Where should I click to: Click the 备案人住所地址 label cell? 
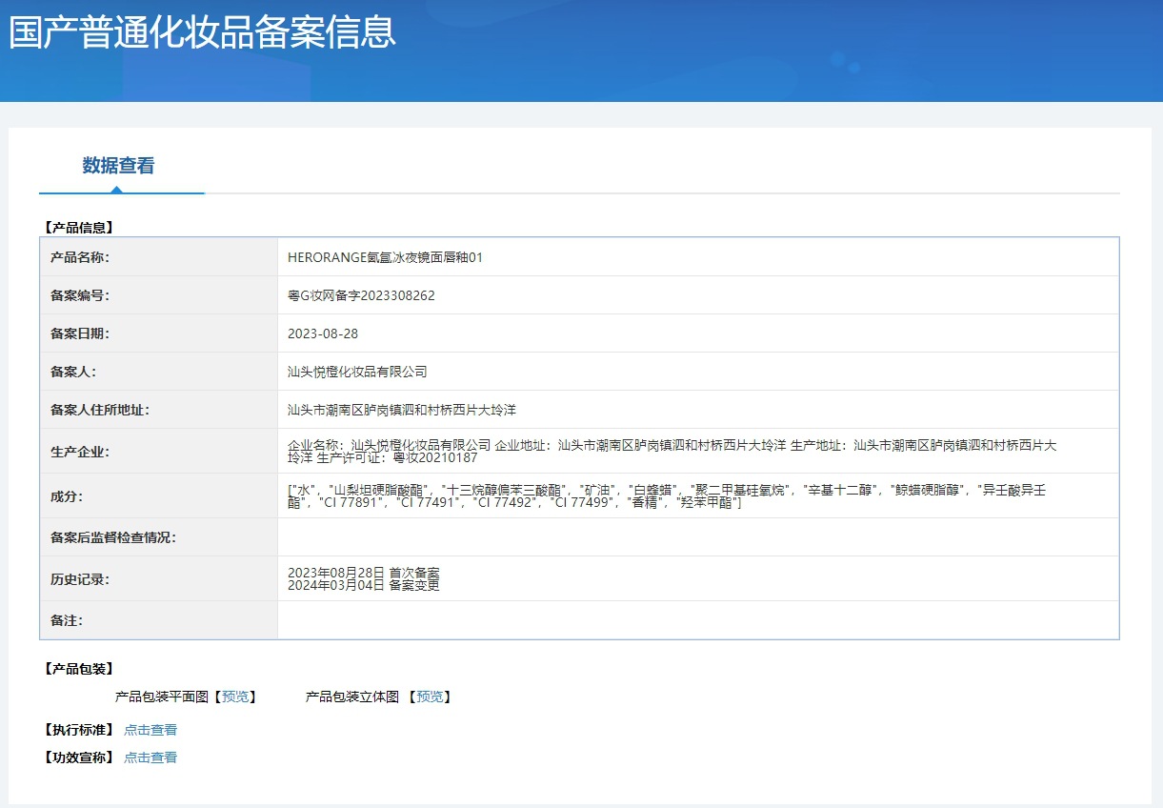tap(159, 410)
